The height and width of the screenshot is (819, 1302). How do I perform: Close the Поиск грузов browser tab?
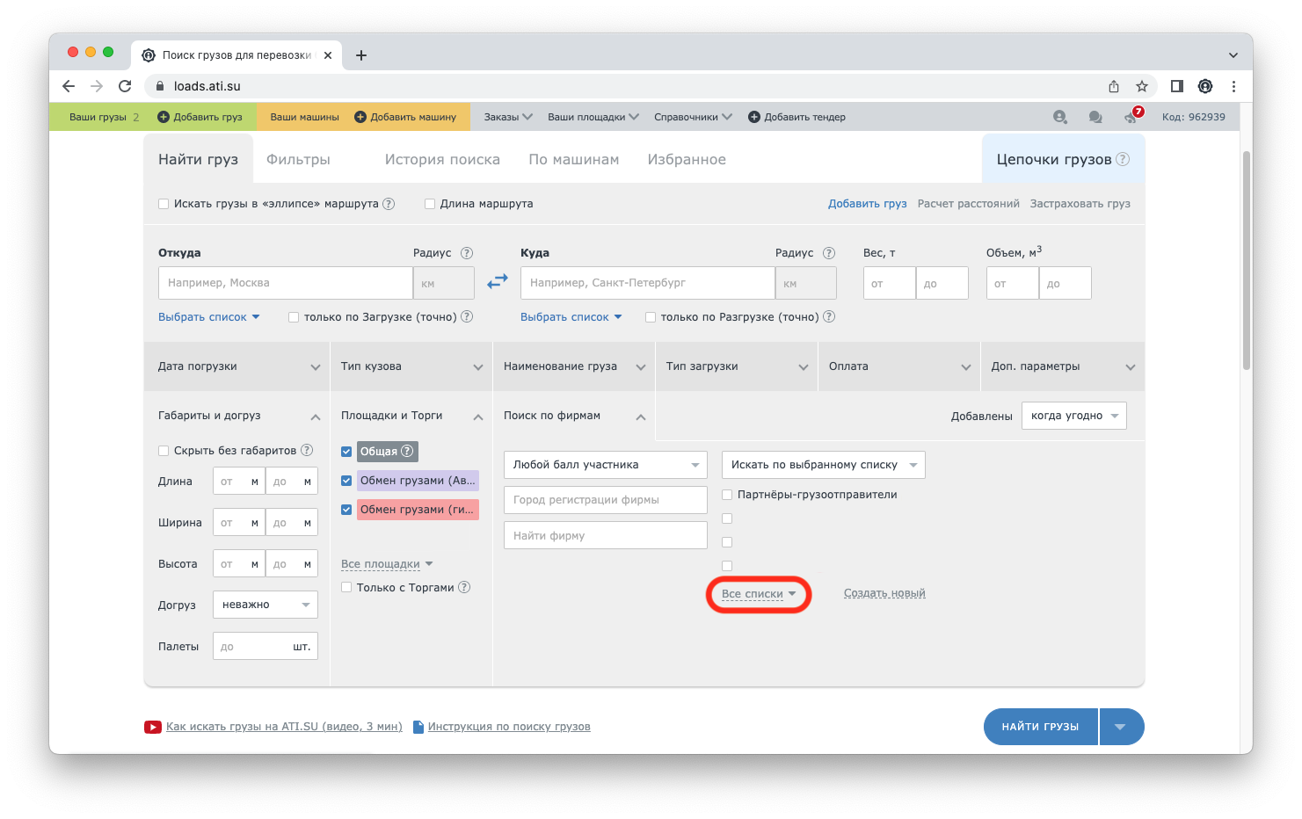(x=328, y=55)
